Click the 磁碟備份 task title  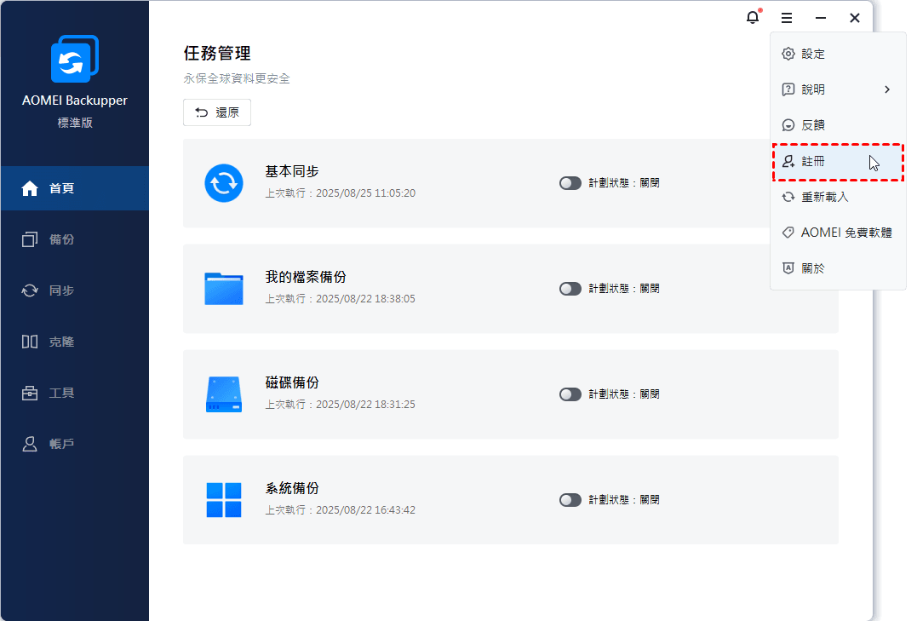[x=292, y=382]
